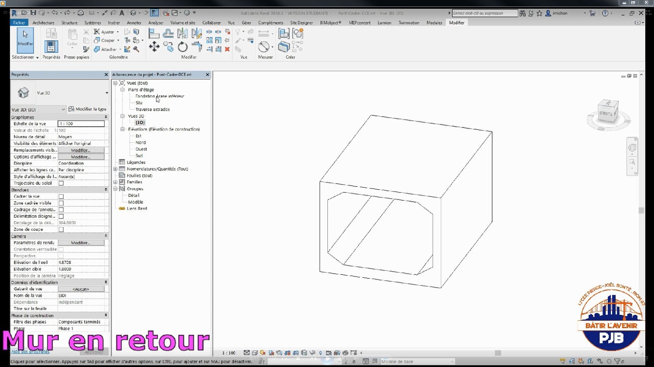Open the Properties palette icon in ribbon

pyautogui.click(x=51, y=46)
